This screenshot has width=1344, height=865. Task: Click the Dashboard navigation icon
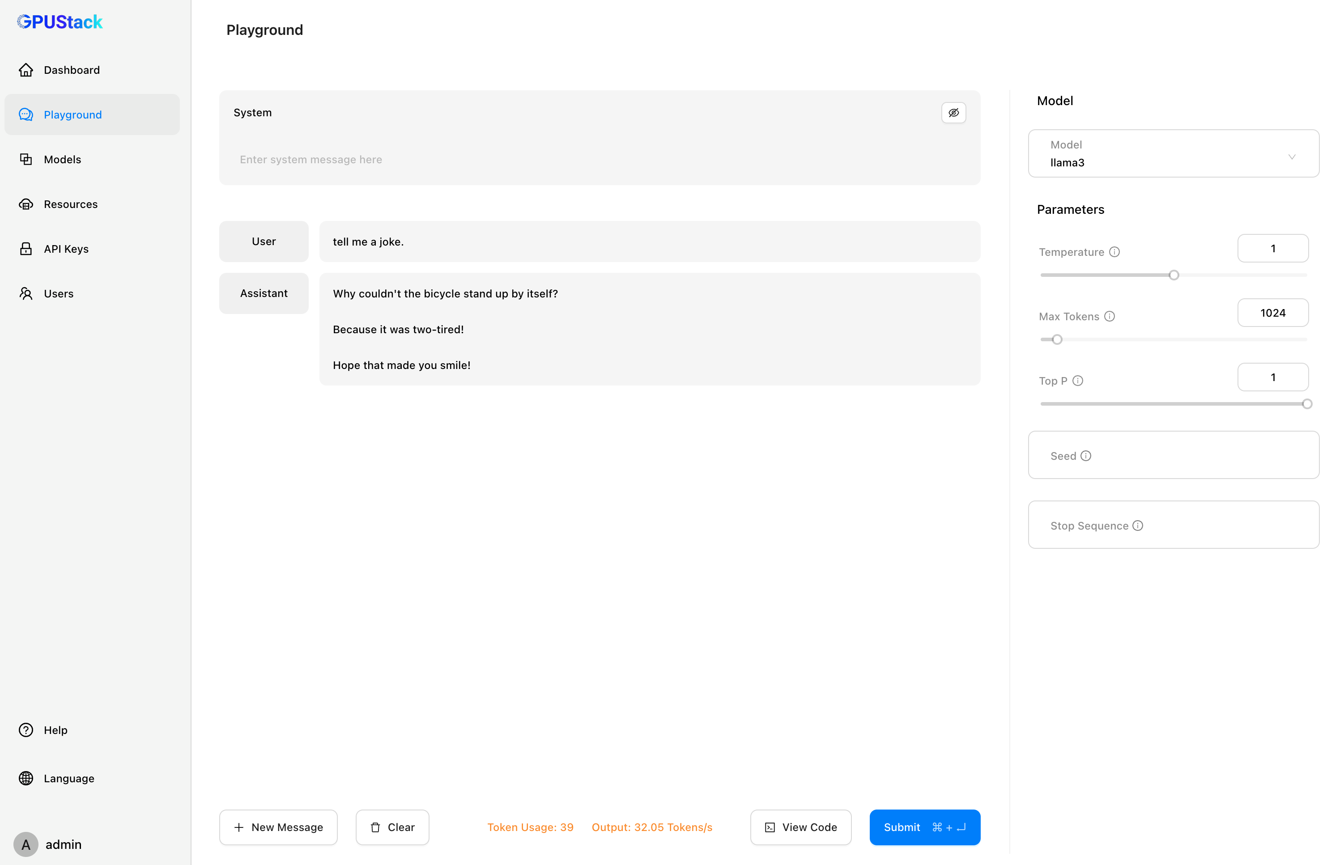click(26, 70)
